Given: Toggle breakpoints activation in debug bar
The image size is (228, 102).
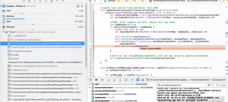Looking at the screenshot, I should [96, 80].
